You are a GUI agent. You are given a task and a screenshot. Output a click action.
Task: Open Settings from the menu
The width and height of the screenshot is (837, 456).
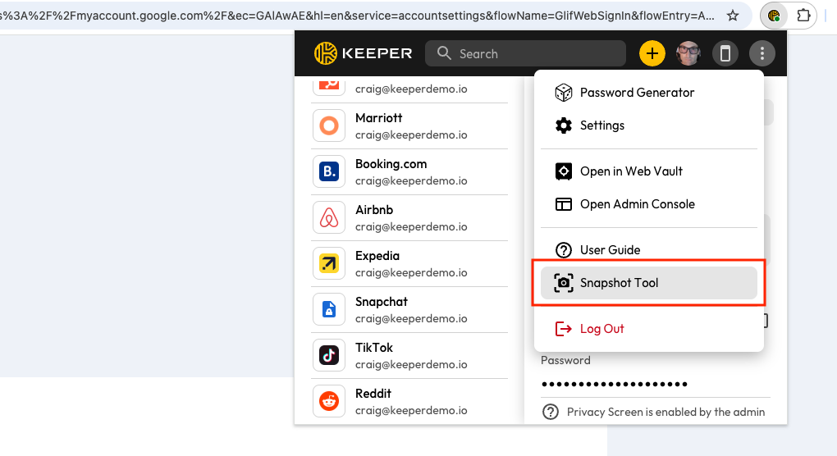(x=601, y=125)
